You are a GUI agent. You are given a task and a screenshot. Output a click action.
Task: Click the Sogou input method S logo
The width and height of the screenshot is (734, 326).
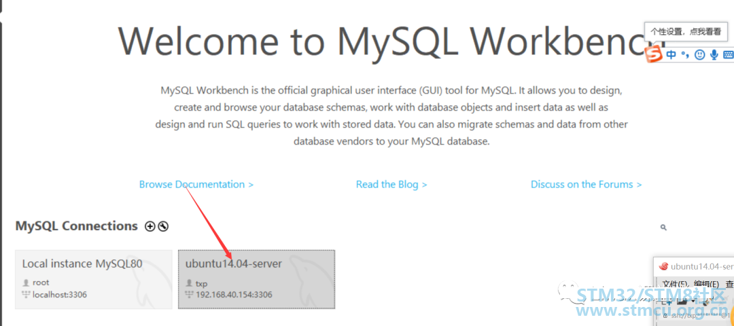click(x=654, y=55)
